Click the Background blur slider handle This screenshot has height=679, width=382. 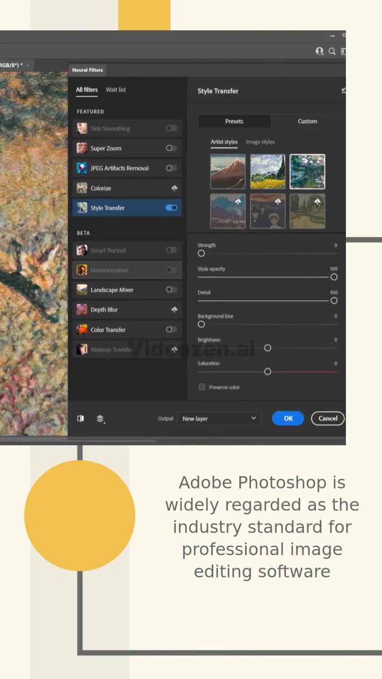tap(201, 324)
